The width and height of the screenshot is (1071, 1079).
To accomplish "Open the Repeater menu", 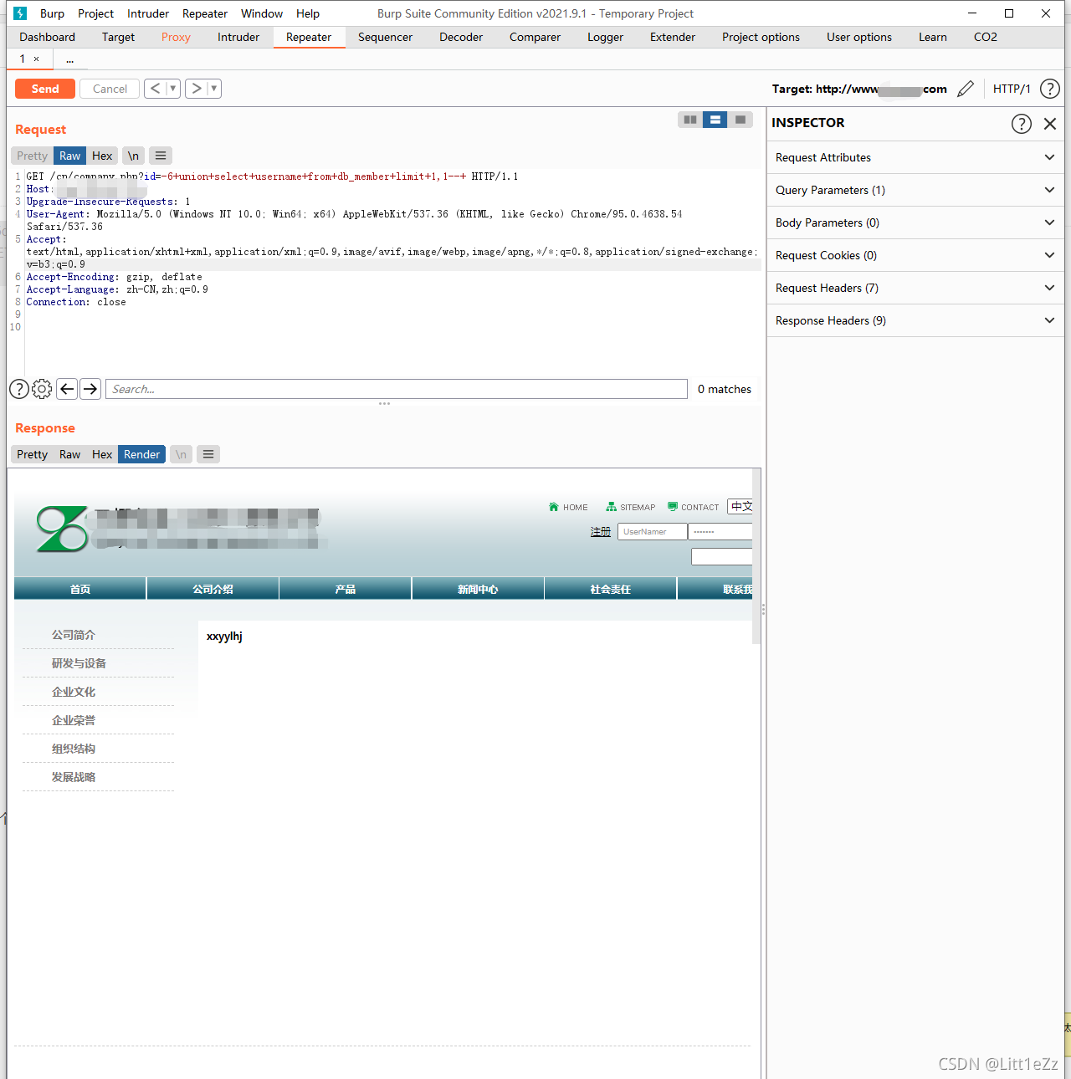I will pos(205,13).
